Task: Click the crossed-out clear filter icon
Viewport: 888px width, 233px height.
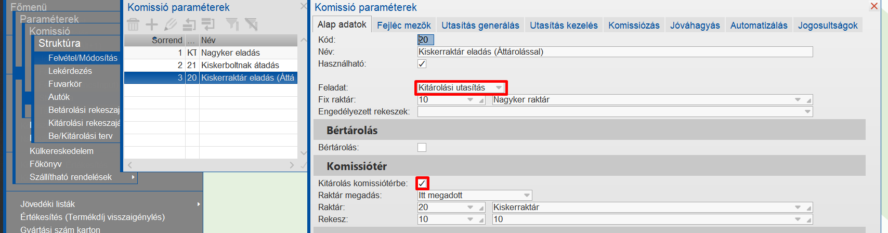Action: click(x=251, y=24)
